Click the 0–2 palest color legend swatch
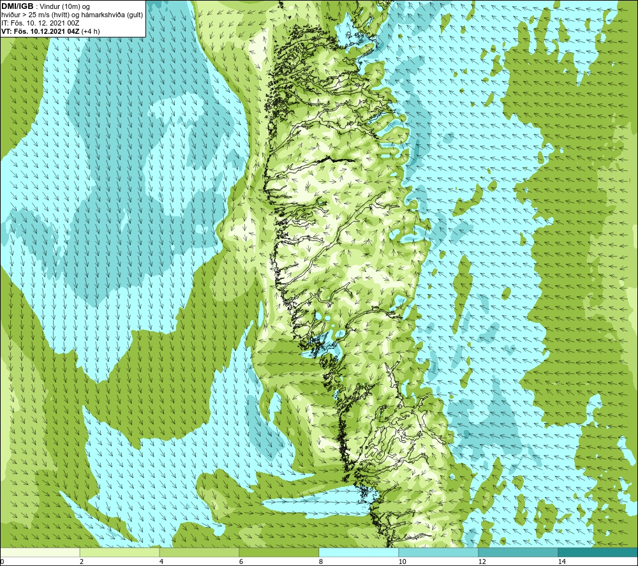The width and height of the screenshot is (638, 566). tap(40, 552)
